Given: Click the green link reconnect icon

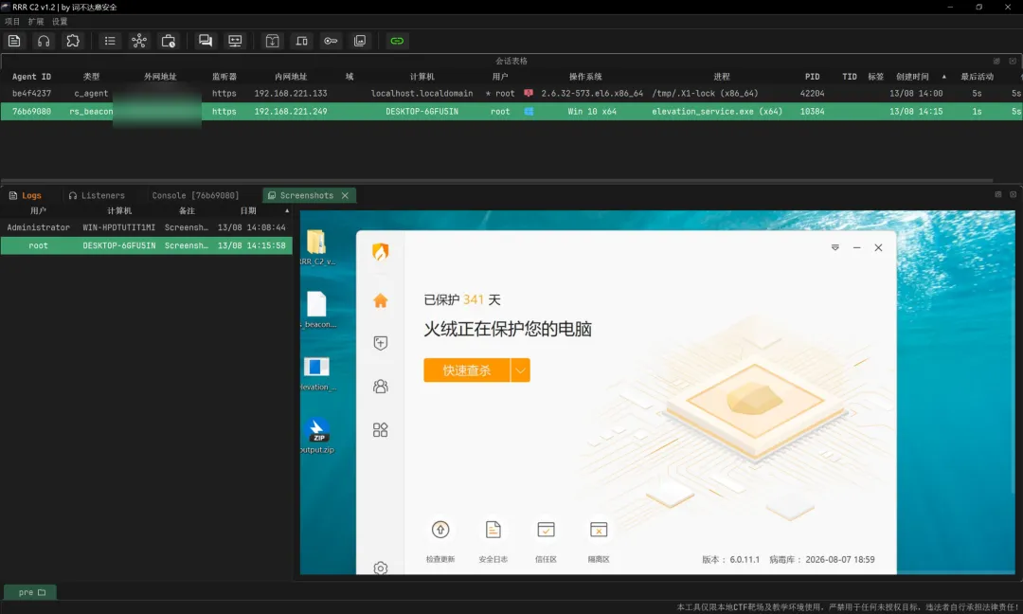Looking at the screenshot, I should coord(397,41).
